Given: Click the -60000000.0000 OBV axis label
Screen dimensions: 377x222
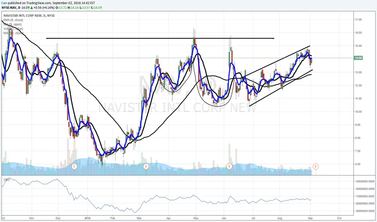Looking at the screenshot, I should [365, 189].
